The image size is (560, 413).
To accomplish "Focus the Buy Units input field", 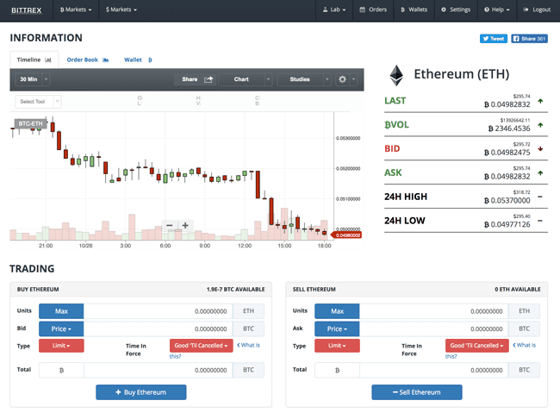I will [x=158, y=311].
